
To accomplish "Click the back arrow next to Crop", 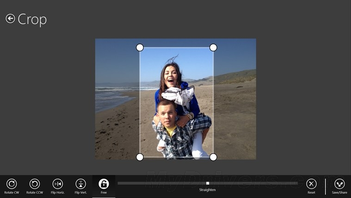I will tap(10, 19).
